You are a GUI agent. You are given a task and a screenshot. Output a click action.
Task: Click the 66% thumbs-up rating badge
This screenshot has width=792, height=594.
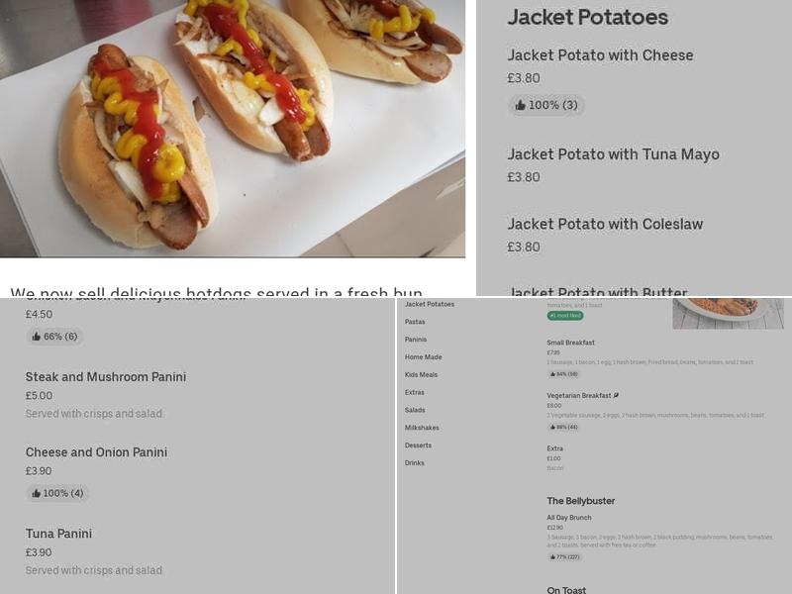54,337
